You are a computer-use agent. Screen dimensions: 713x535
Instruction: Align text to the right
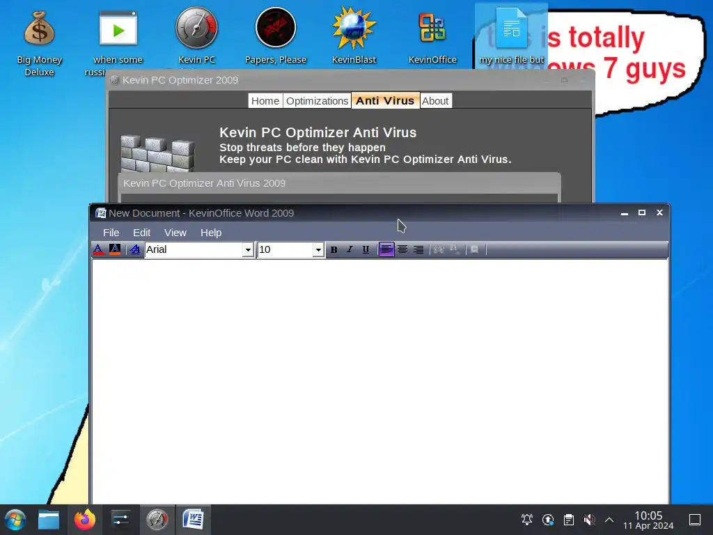click(418, 249)
